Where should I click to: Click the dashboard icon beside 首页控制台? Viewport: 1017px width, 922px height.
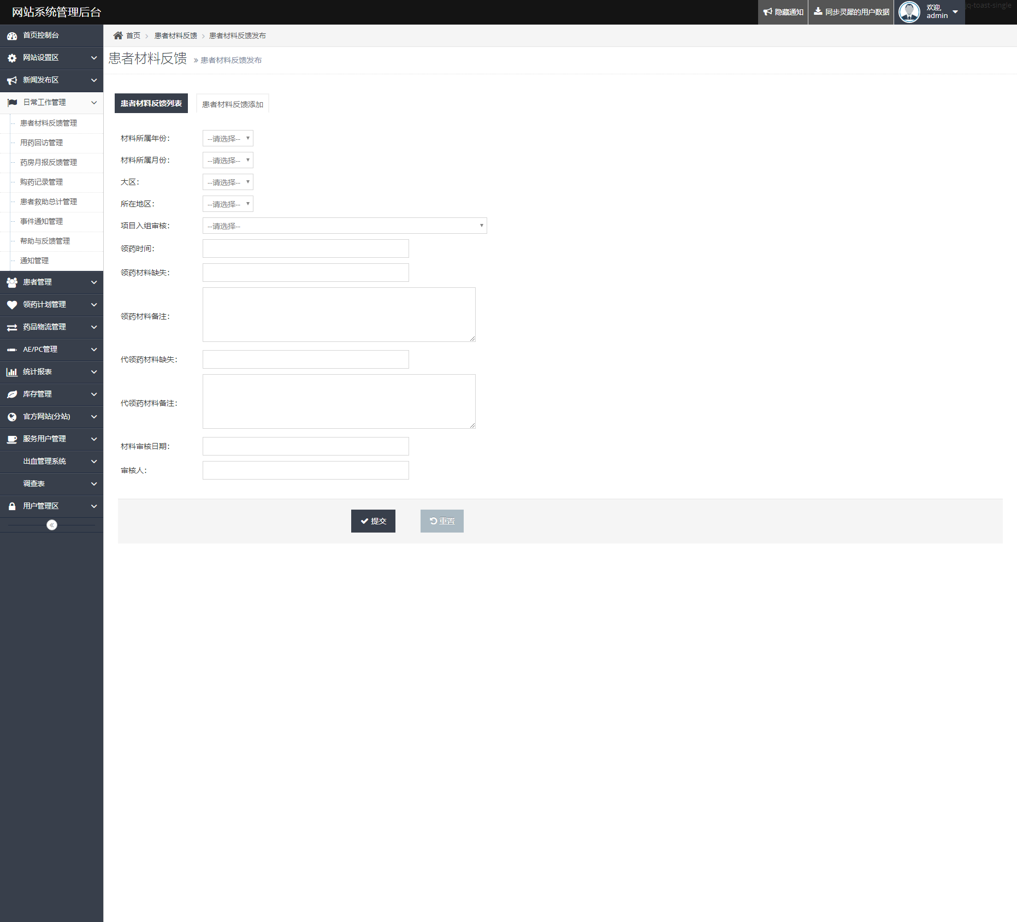tap(12, 36)
